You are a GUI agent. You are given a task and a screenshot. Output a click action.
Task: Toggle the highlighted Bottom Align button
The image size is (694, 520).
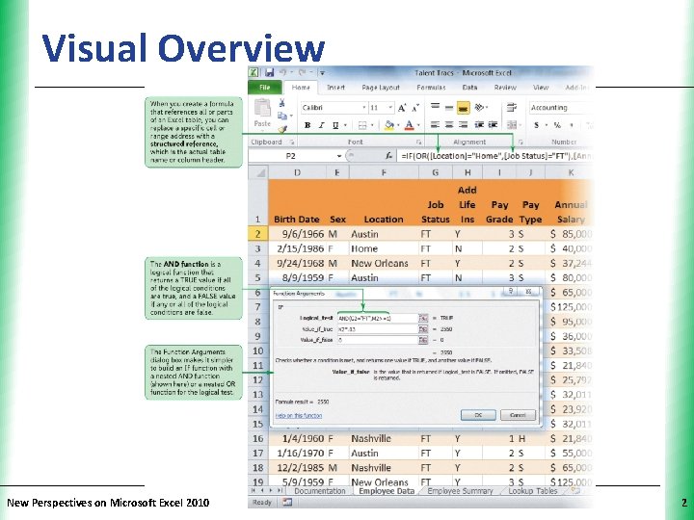(463, 108)
